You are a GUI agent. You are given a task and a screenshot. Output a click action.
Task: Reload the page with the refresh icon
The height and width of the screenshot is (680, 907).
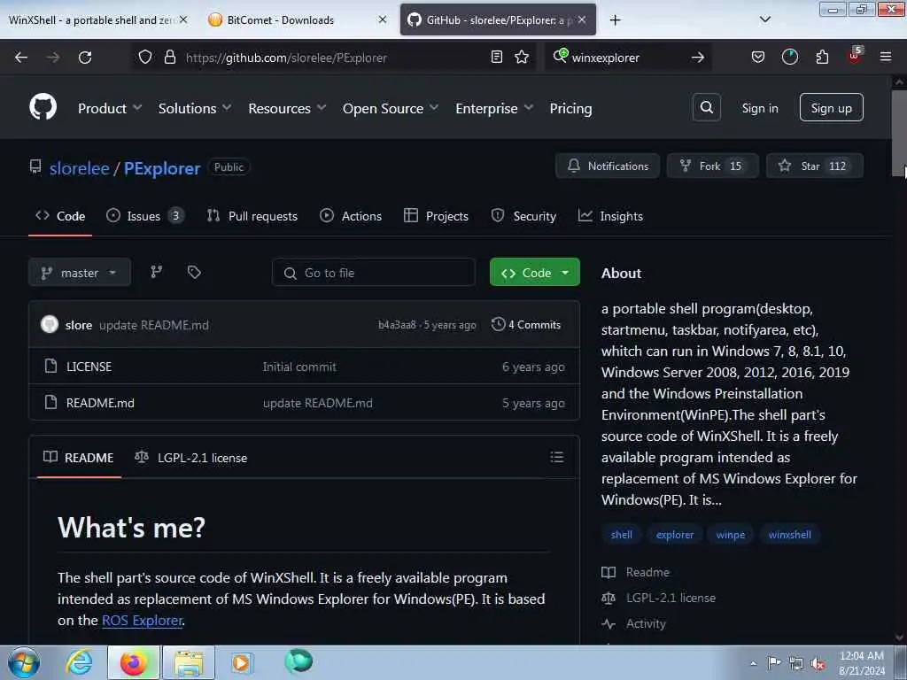[85, 58]
